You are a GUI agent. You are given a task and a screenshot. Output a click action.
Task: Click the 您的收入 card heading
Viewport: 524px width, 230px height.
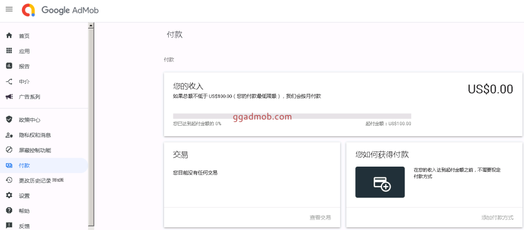coord(188,86)
